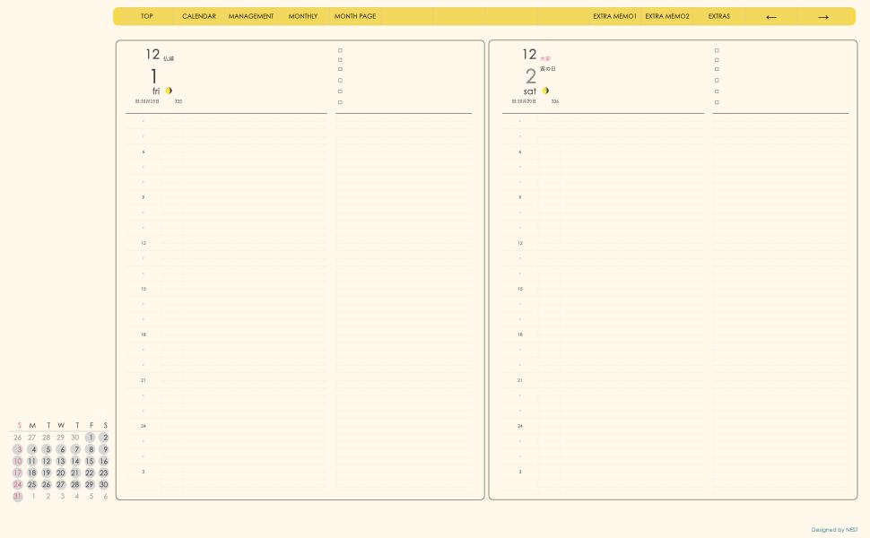Select day 20 in the mini calendar
The image size is (870, 538).
pyautogui.click(x=61, y=473)
